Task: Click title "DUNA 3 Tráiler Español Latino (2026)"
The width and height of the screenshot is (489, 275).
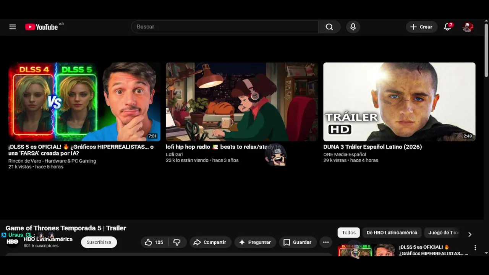Action: (372, 147)
